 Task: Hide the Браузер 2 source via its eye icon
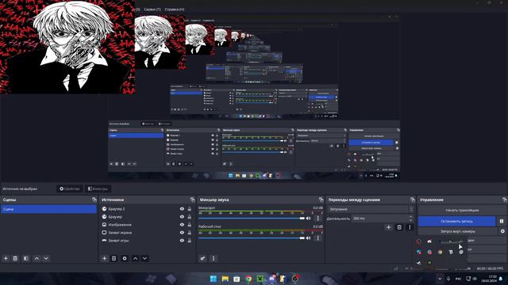pos(182,209)
